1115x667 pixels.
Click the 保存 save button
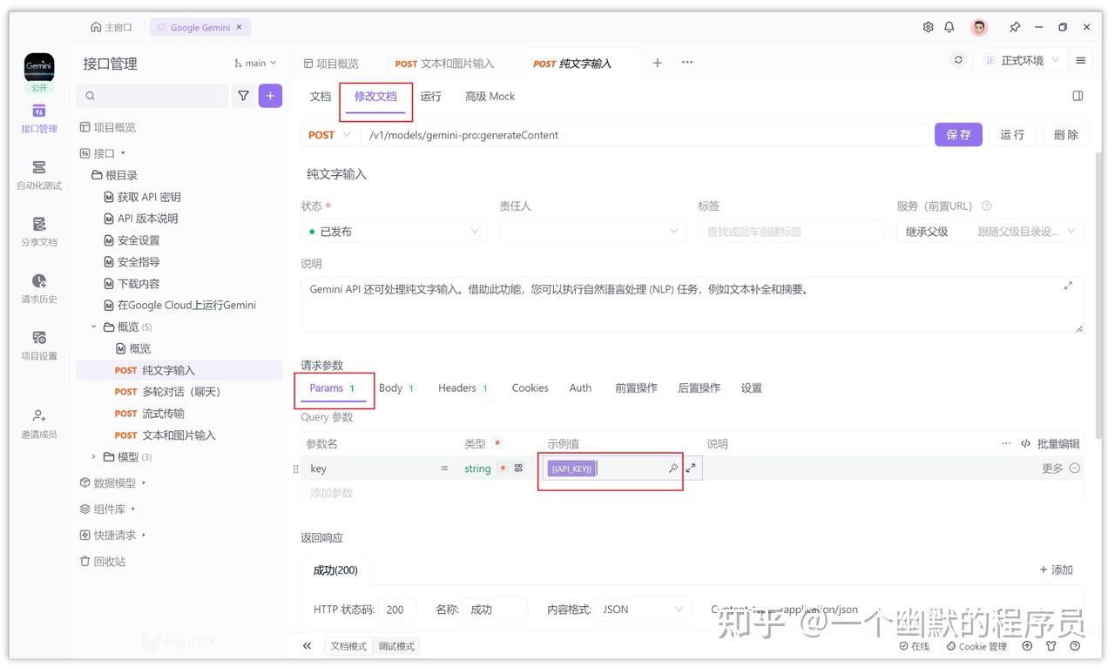click(x=957, y=135)
